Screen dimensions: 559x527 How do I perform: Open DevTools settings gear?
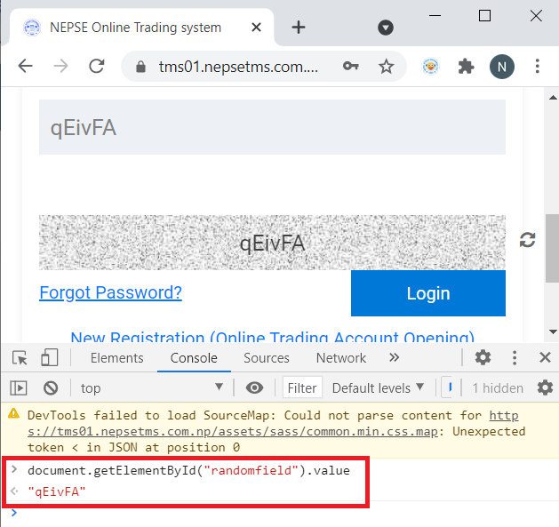click(483, 358)
